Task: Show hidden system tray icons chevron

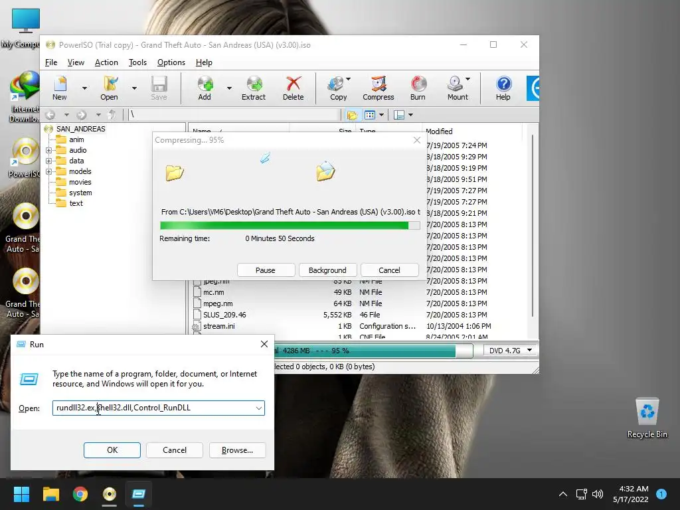Action: [563, 494]
